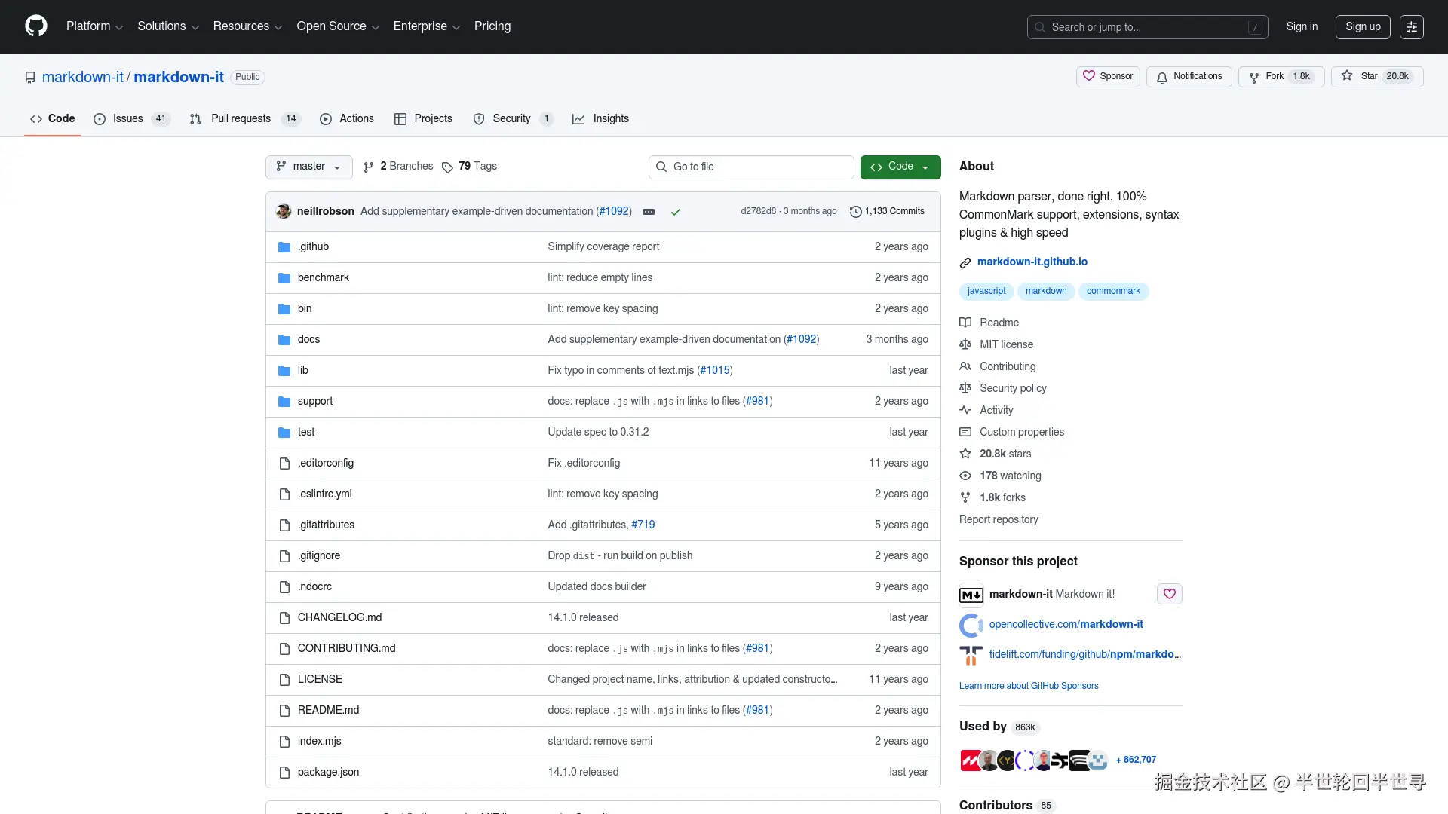Click the Sponsor heart icon beside markdown-it
This screenshot has height=814, width=1448.
tap(1169, 594)
